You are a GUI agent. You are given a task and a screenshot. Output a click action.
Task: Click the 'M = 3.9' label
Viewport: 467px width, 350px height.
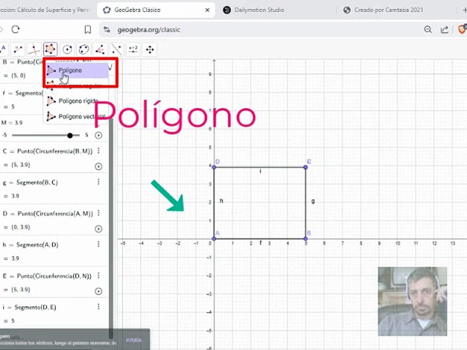click(12, 122)
